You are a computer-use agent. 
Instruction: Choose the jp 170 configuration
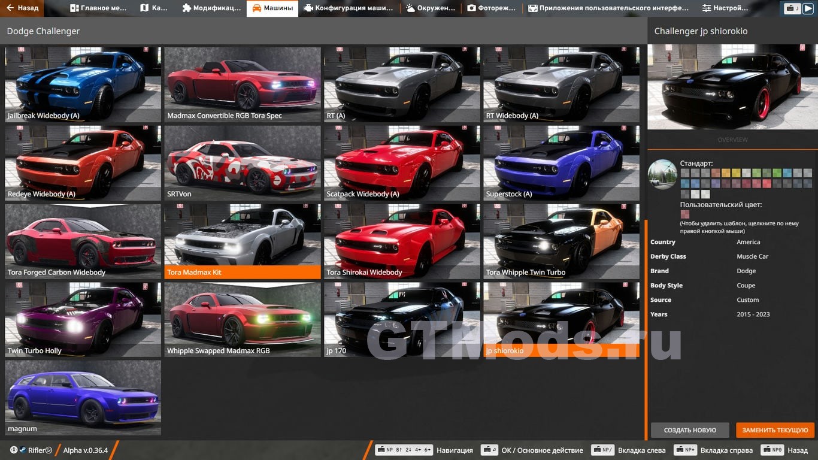point(402,320)
